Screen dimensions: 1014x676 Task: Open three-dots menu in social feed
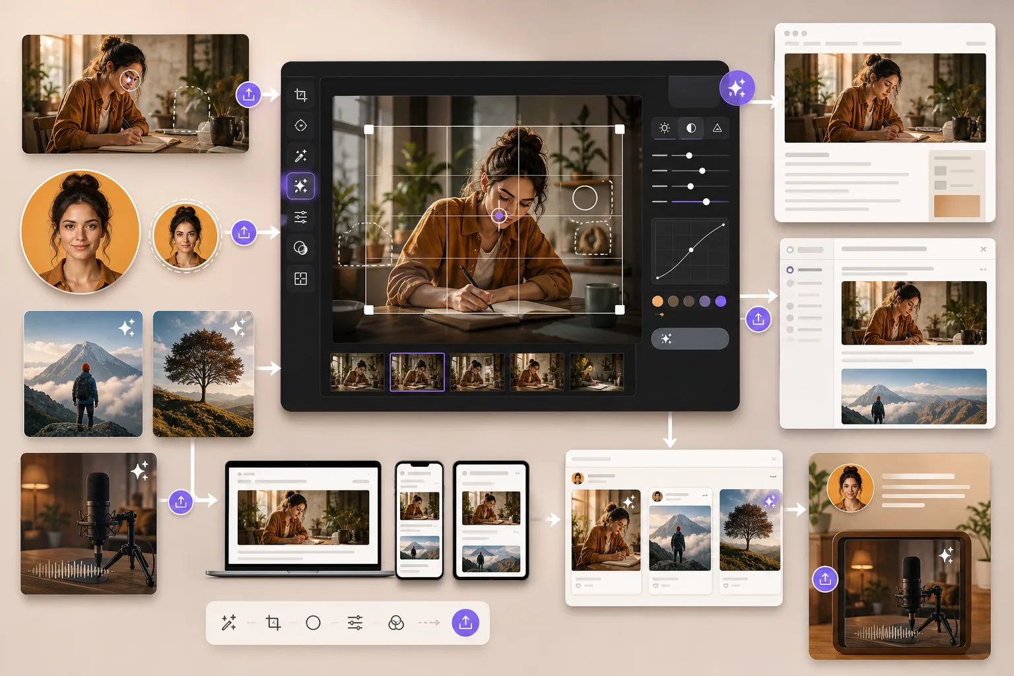click(x=773, y=477)
